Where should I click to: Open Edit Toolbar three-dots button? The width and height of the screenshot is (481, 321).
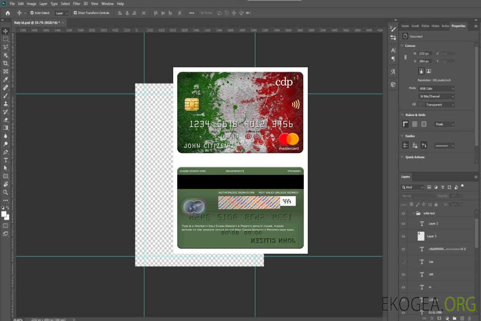tap(5, 200)
